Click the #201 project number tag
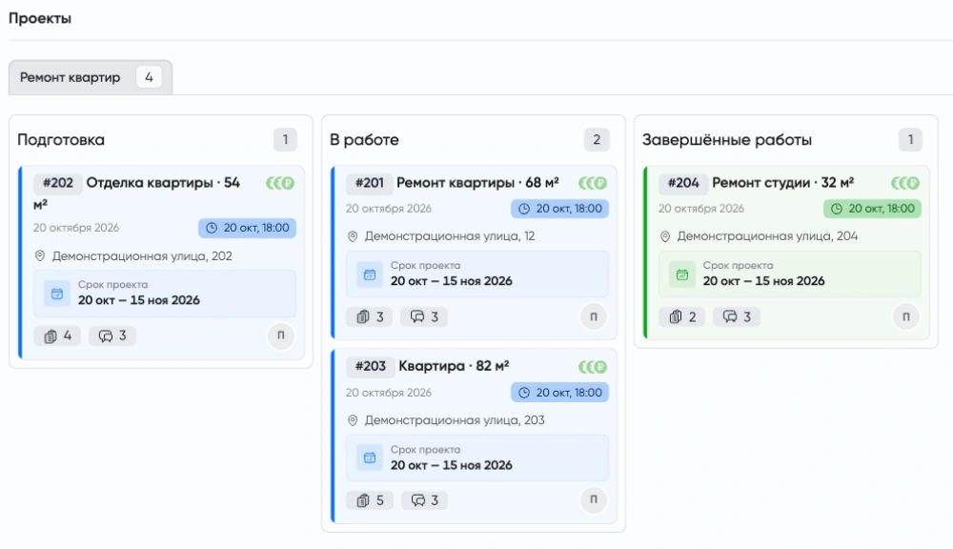This screenshot has width=953, height=549. point(370,183)
